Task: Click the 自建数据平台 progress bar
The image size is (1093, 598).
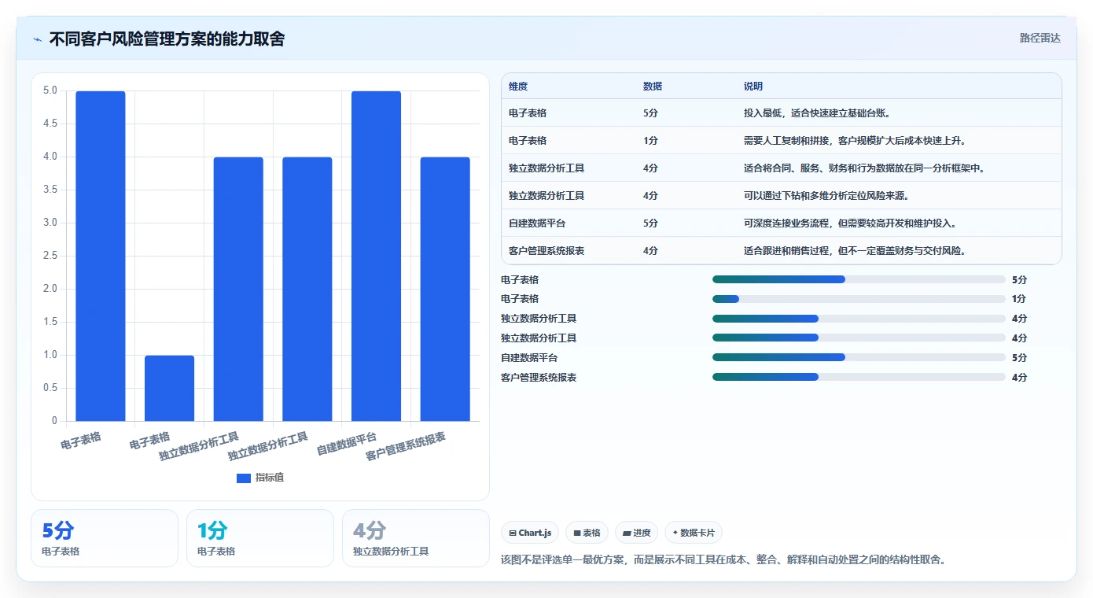Action: (859, 357)
